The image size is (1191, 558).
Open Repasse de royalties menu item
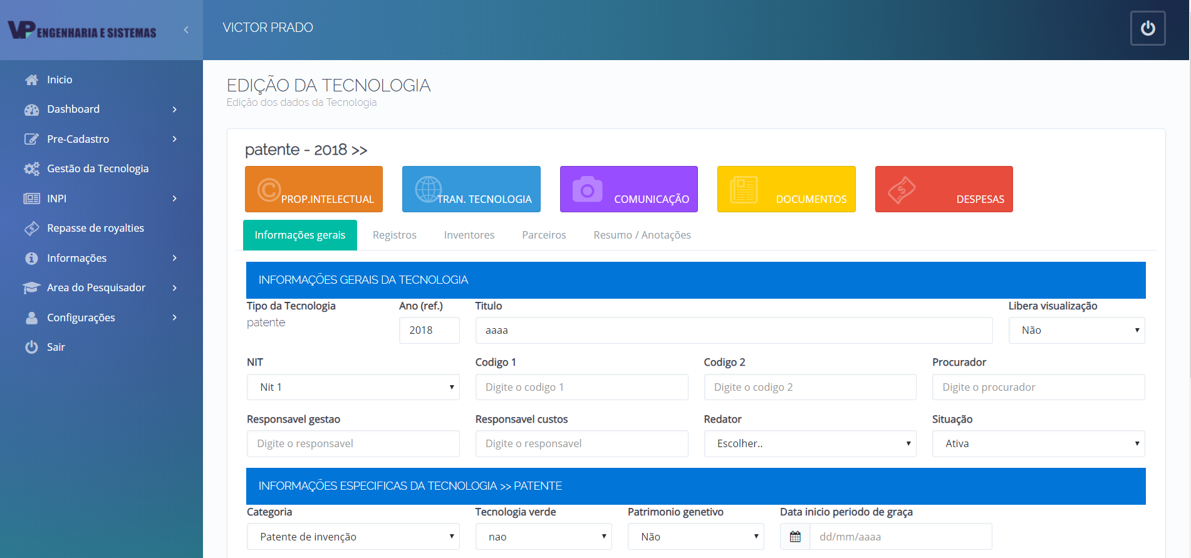[95, 228]
